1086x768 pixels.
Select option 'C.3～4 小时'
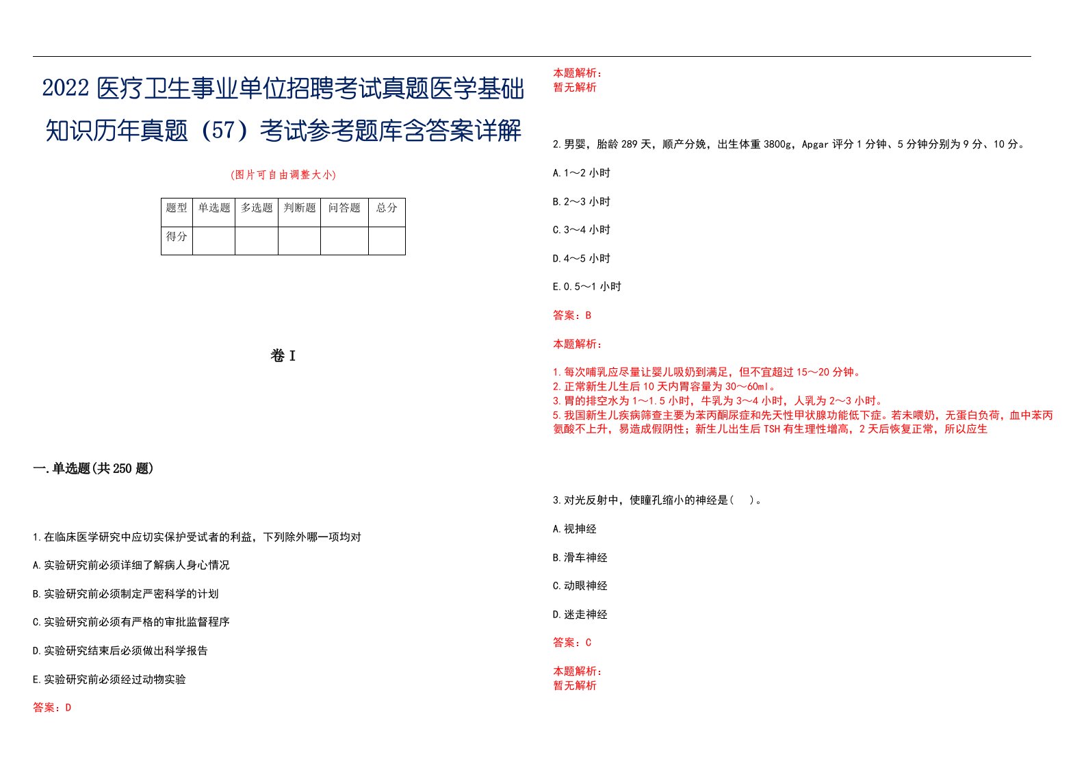click(582, 230)
